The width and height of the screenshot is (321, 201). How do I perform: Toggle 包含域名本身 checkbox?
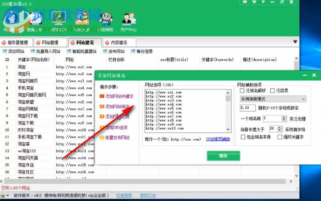tap(243, 137)
